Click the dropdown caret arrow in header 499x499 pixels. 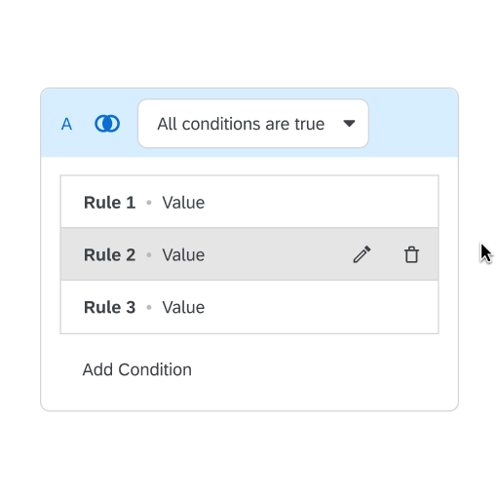pos(349,124)
